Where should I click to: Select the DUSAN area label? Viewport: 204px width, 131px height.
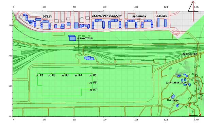pyautogui.click(x=47, y=17)
